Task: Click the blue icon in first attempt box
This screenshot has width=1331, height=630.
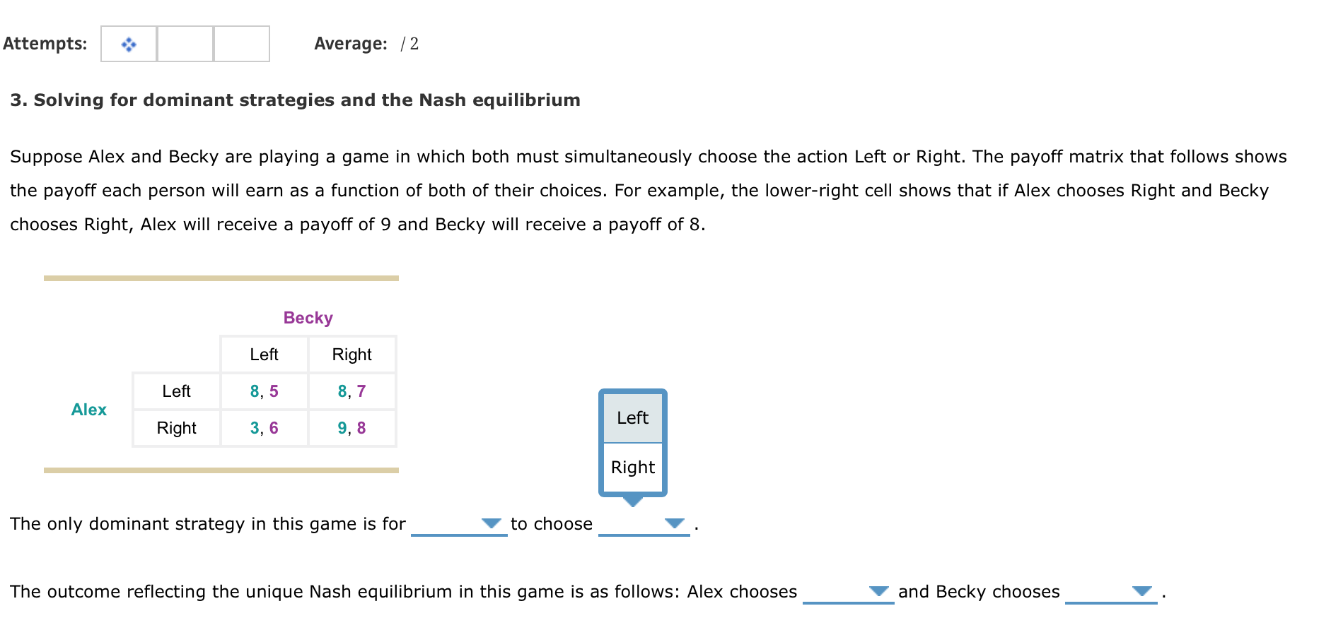Action: click(129, 44)
